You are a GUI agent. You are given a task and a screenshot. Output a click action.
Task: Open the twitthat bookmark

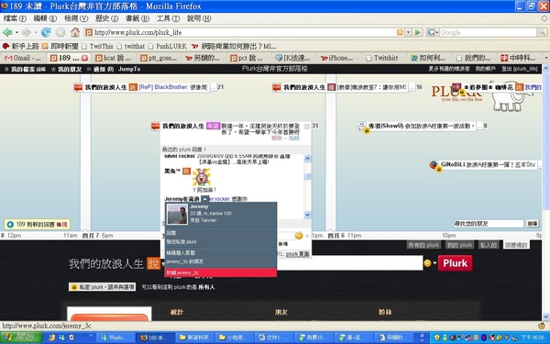tap(131, 46)
